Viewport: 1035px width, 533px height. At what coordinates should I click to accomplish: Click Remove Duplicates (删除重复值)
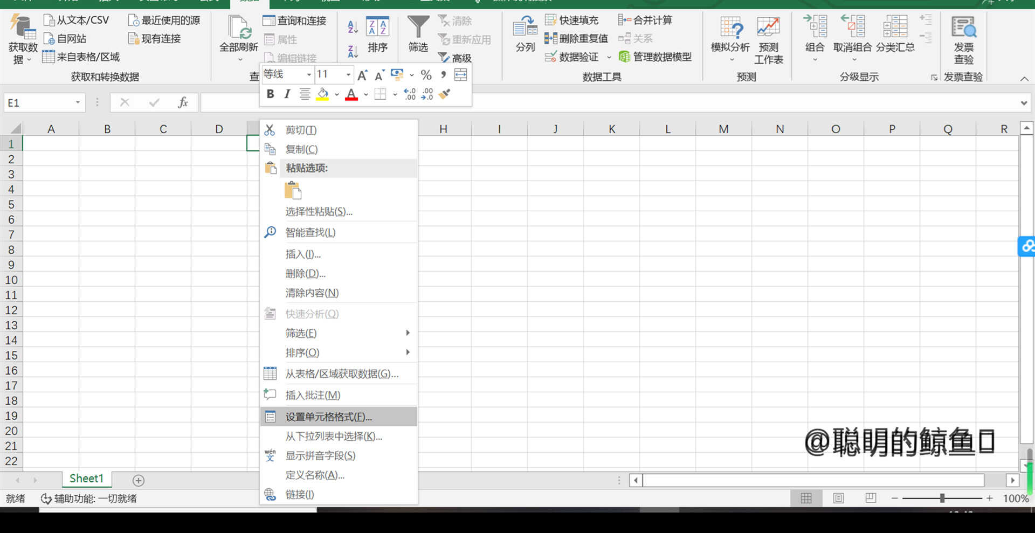coord(576,39)
